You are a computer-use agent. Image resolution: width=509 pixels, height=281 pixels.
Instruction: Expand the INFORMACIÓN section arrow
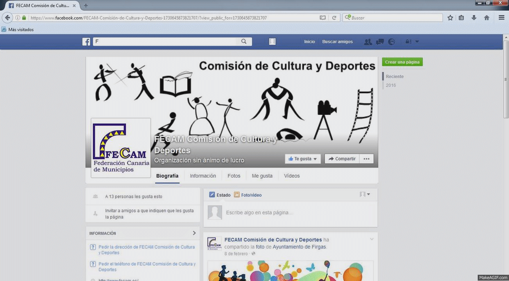(x=194, y=233)
